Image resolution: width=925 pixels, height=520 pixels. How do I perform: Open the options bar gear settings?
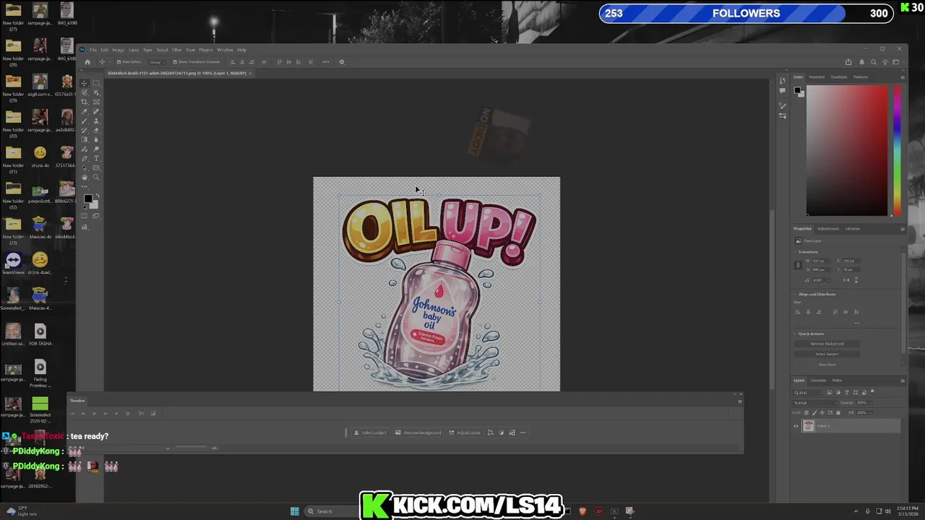pyautogui.click(x=342, y=62)
